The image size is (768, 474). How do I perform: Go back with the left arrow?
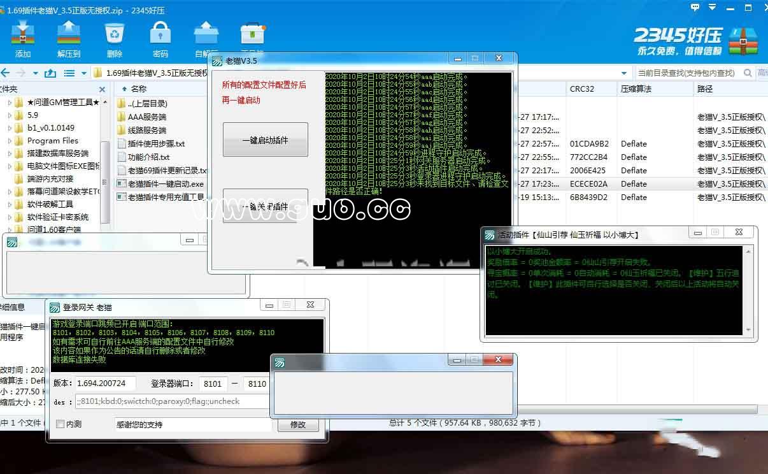(6, 73)
